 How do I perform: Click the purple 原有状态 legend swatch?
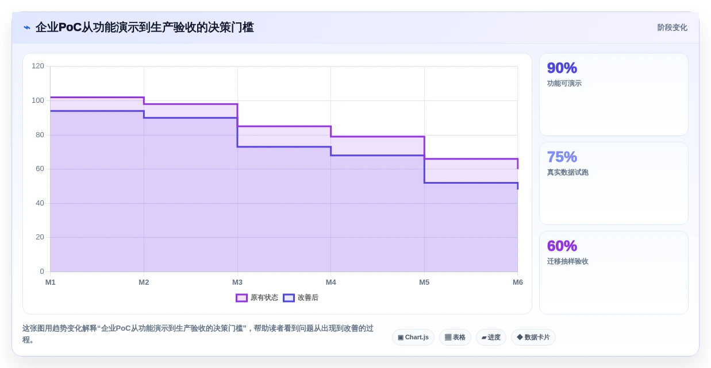pyautogui.click(x=241, y=298)
